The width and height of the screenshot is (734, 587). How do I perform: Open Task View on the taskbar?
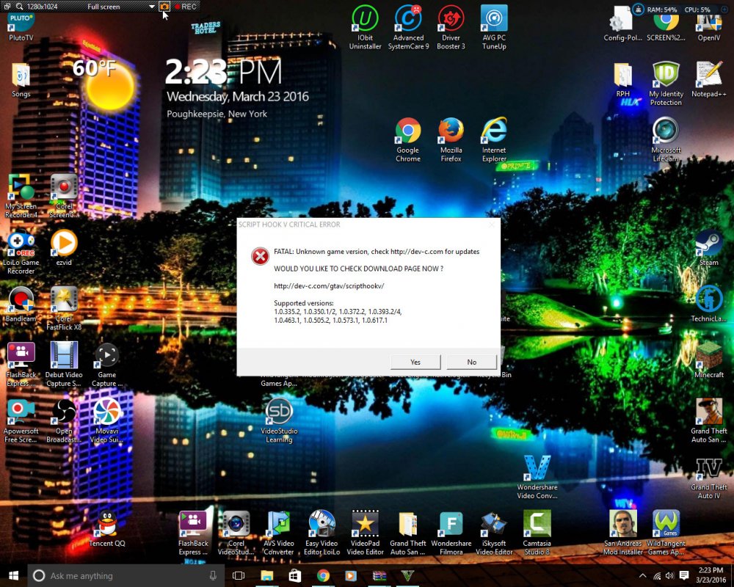(239, 575)
